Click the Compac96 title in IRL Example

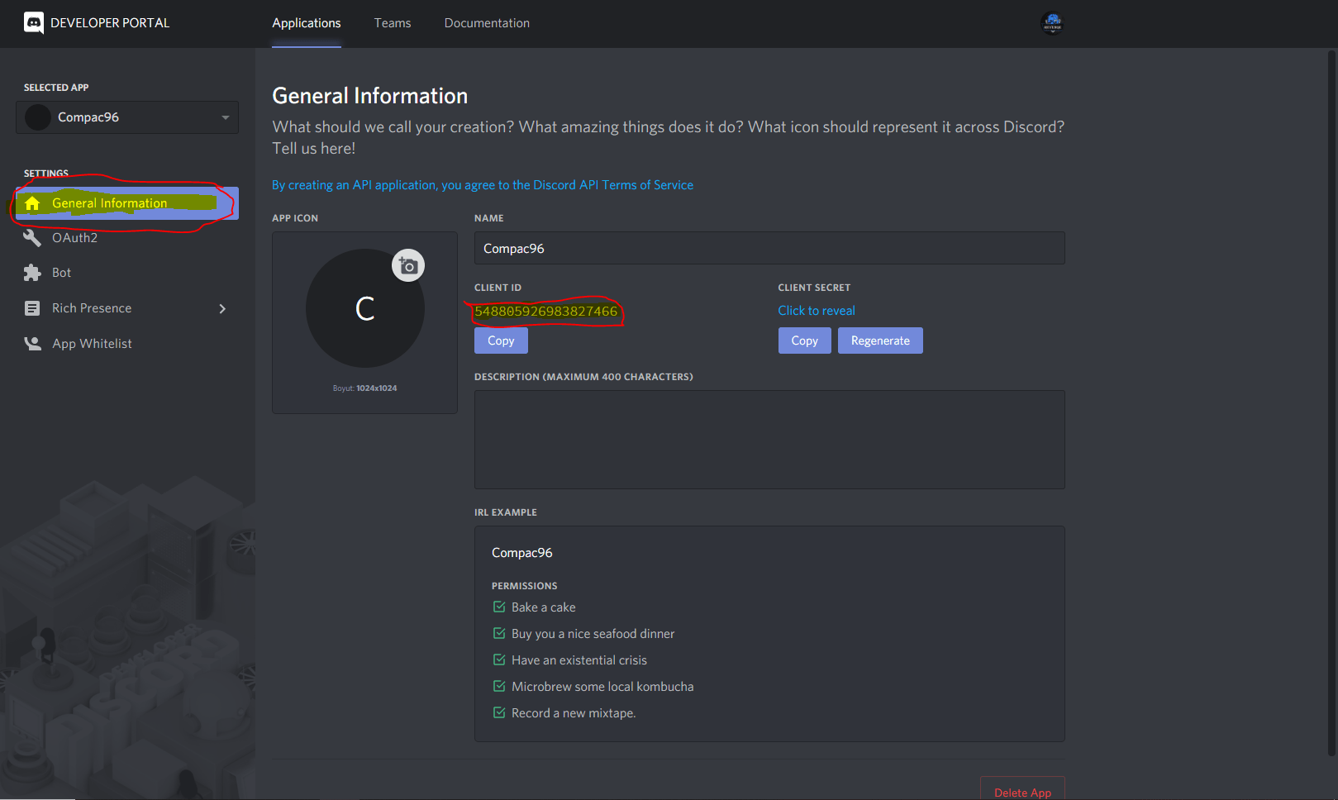tap(522, 553)
